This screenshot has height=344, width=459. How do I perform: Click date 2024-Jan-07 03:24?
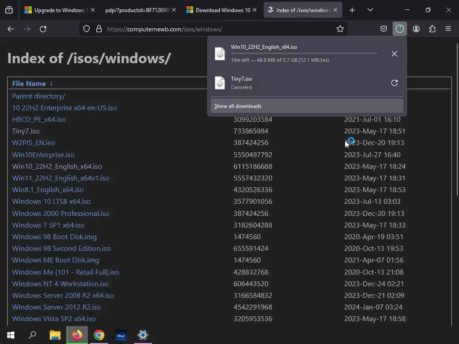tap(373, 307)
